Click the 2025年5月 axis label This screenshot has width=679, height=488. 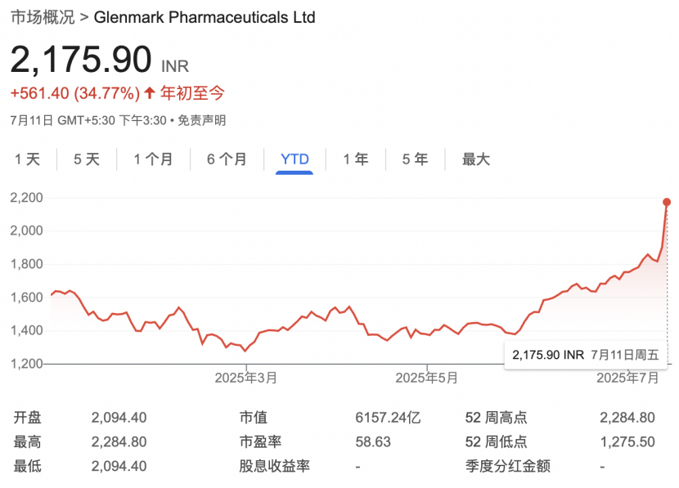(x=426, y=378)
